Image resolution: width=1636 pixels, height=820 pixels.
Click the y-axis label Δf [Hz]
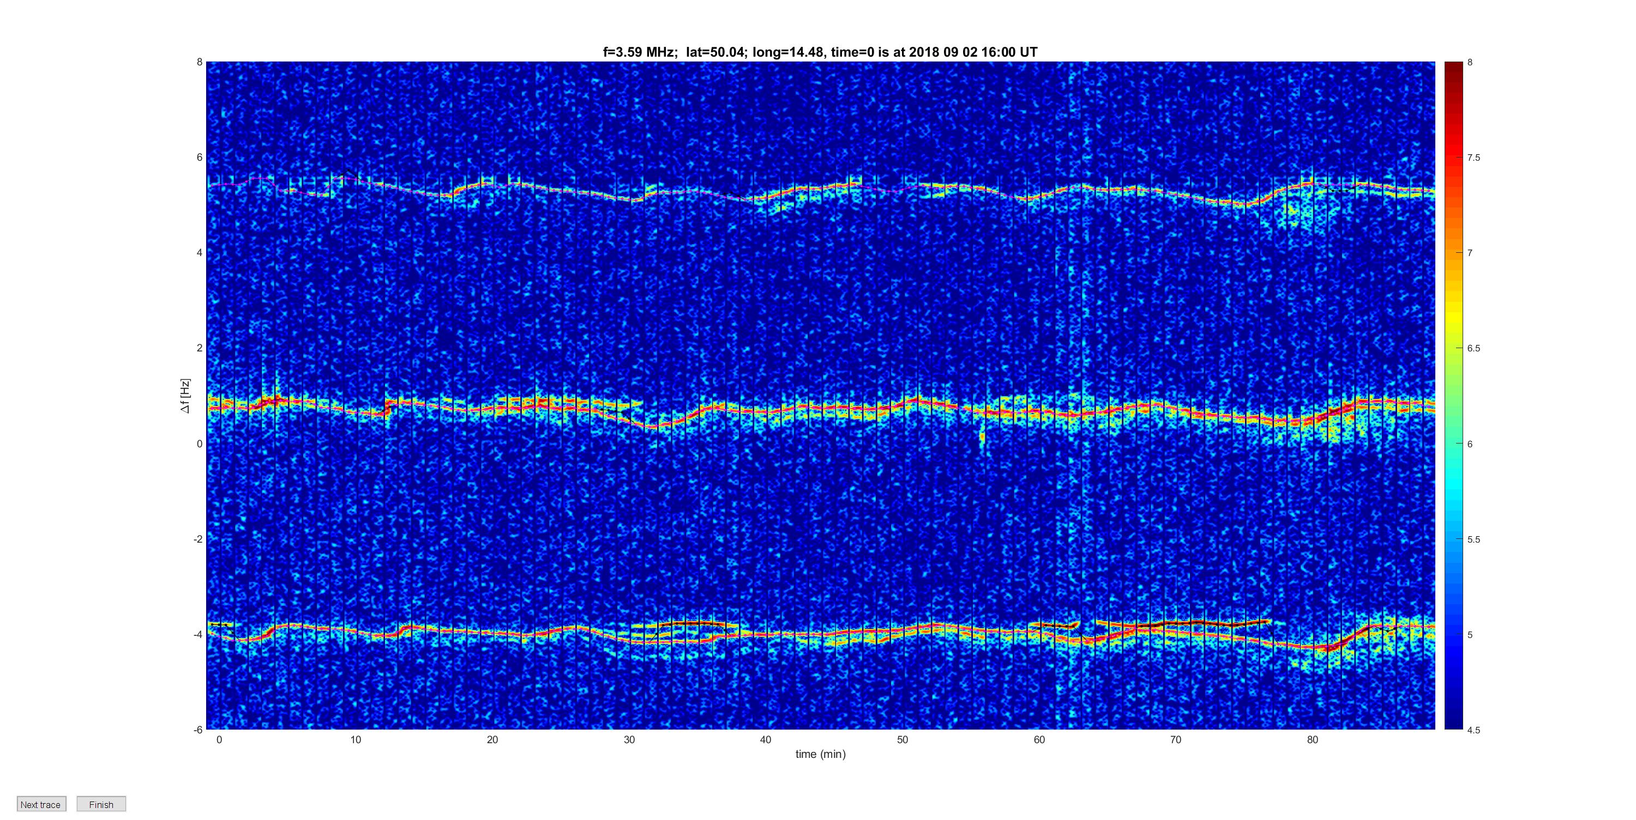(185, 396)
